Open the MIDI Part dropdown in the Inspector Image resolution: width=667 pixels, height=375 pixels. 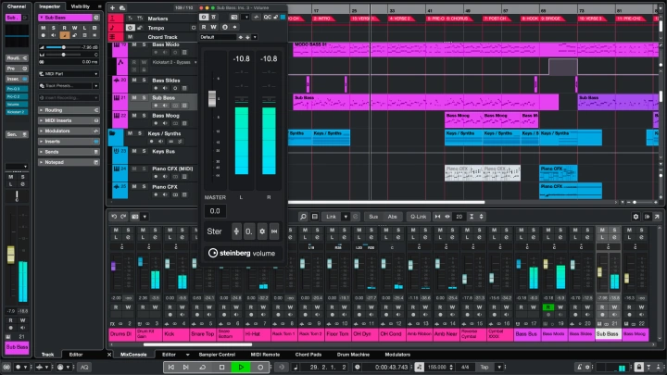click(x=69, y=73)
